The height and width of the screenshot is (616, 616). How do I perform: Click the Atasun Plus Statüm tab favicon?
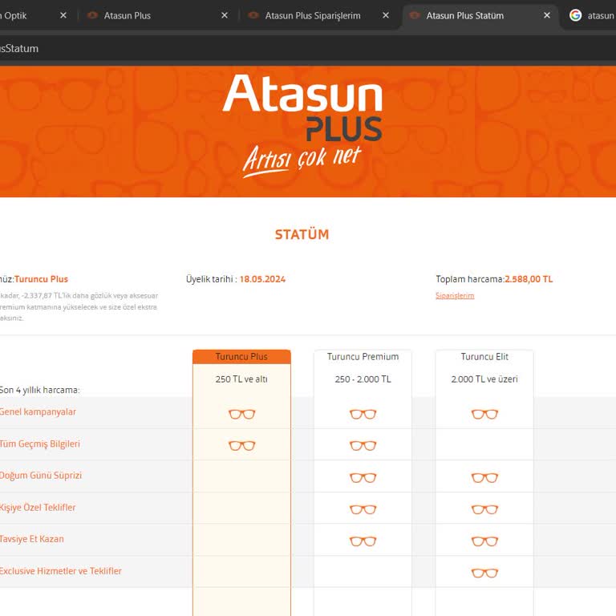tap(415, 15)
